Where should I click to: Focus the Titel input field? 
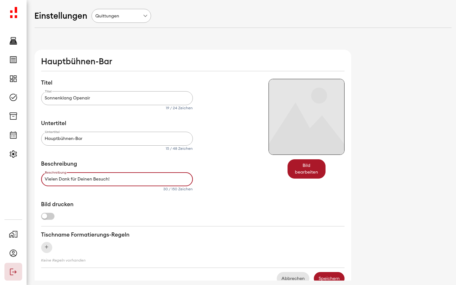click(117, 98)
